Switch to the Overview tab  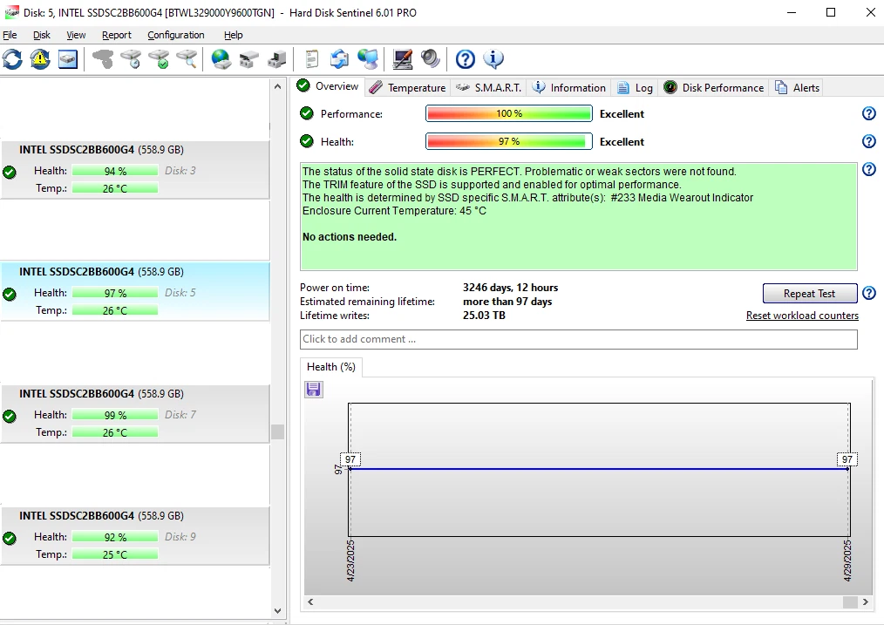pos(328,86)
